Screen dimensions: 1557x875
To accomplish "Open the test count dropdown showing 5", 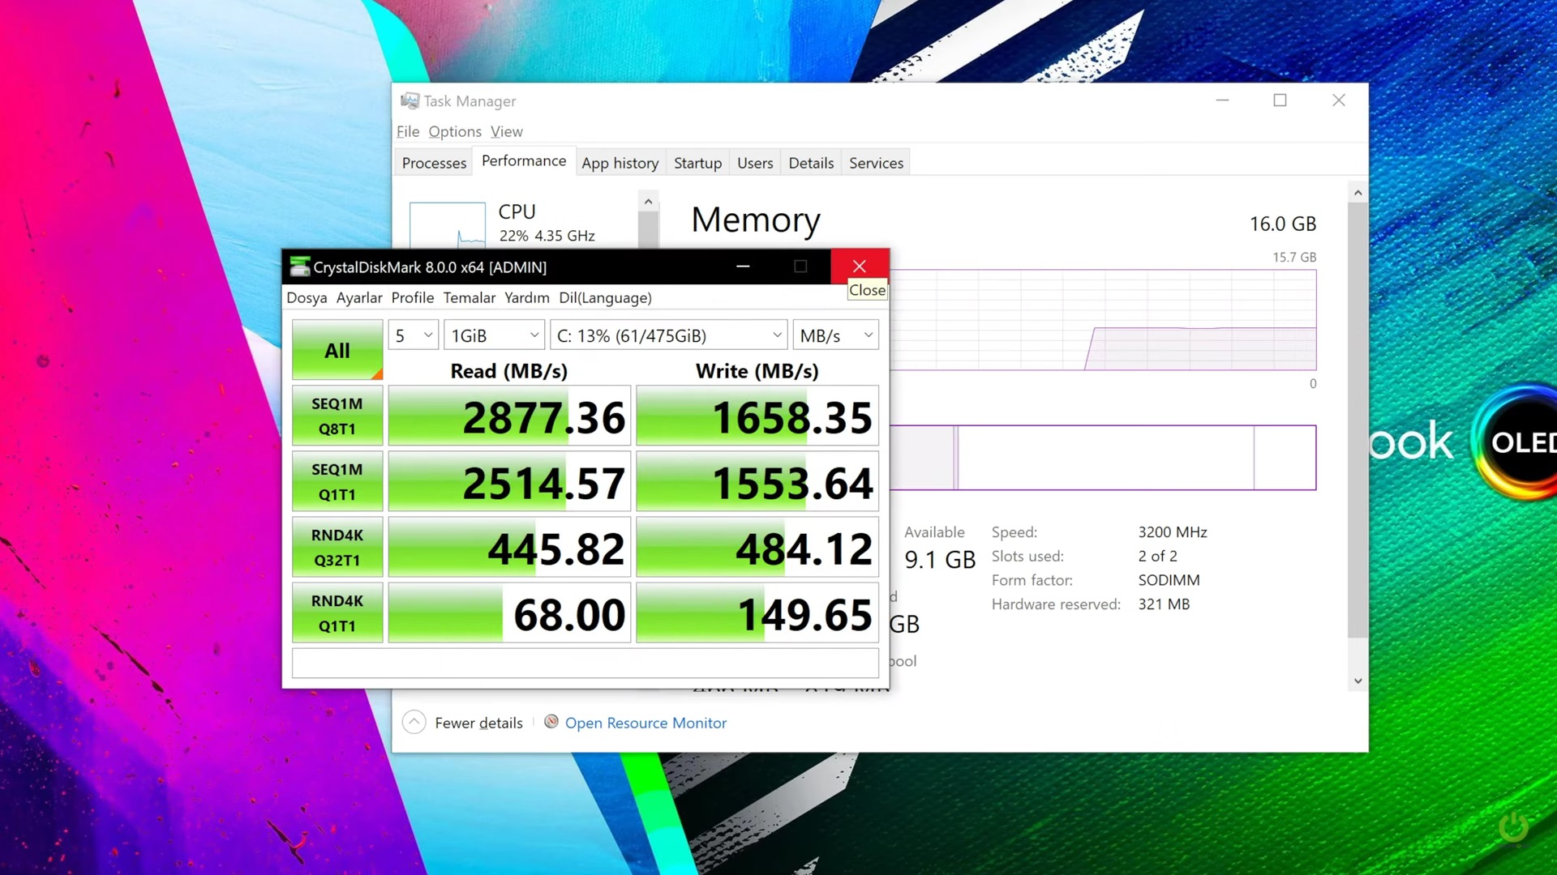I will click(414, 335).
